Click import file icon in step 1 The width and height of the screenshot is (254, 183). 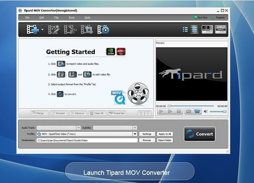click(x=61, y=64)
